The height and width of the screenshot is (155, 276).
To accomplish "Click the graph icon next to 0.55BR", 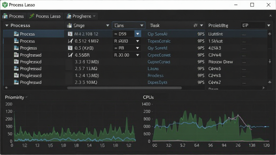I will click(70, 55).
